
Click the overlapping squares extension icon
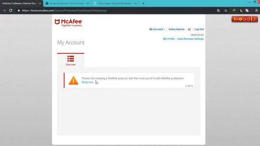pyautogui.click(x=247, y=11)
